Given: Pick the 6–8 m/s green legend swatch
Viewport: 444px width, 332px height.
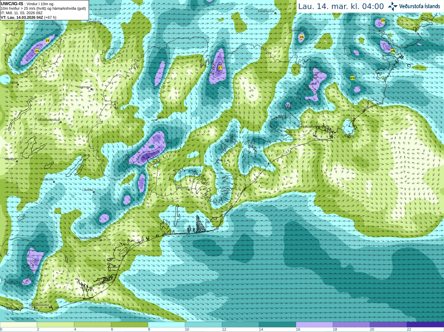Looking at the screenshot, I should (129, 325).
